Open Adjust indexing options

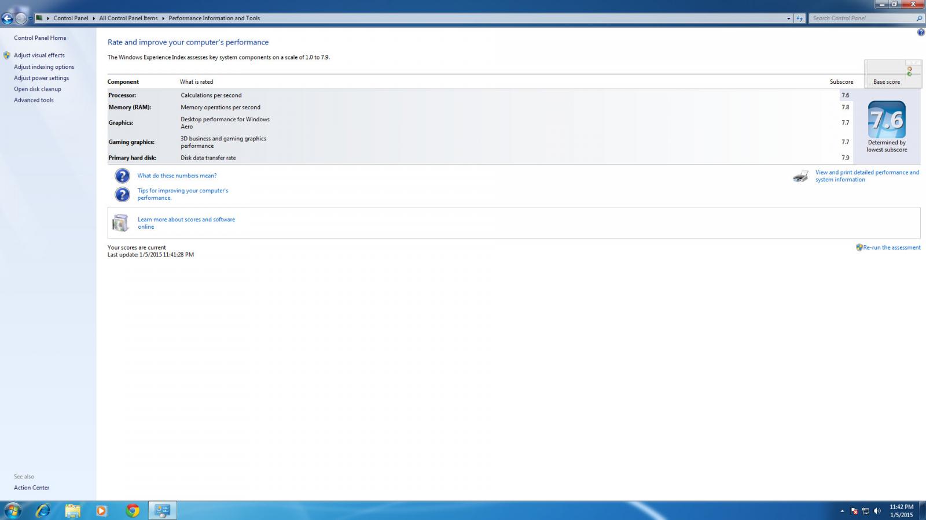point(44,67)
